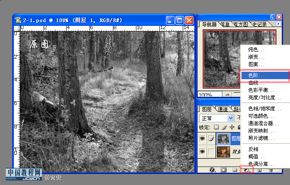The image size is (290, 185).
Task: Lock all with padlock icon
Action: [239, 127]
